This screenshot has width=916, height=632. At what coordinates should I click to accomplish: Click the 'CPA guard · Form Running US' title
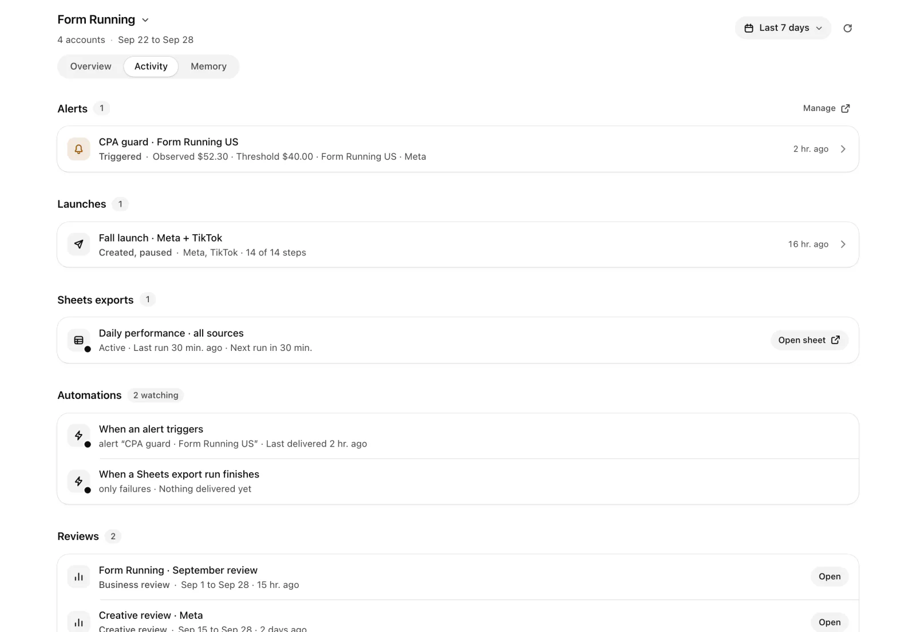pos(168,142)
